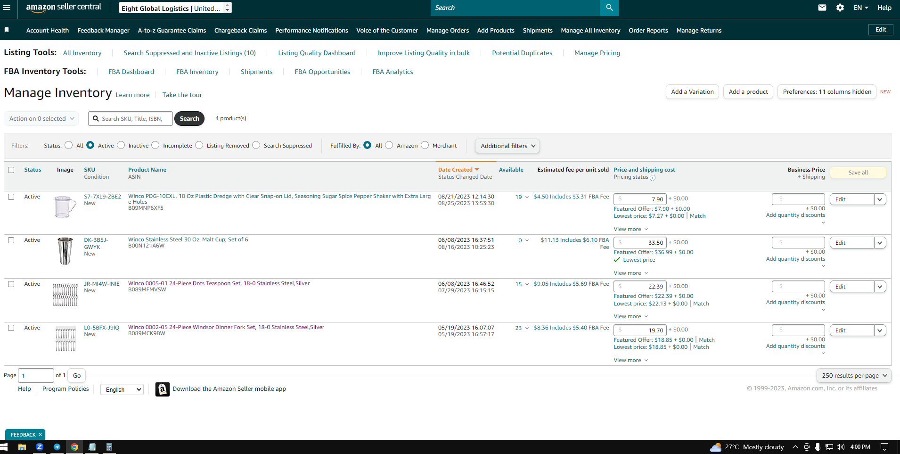
Task: Select the Status All radio button
Action: [x=69, y=145]
